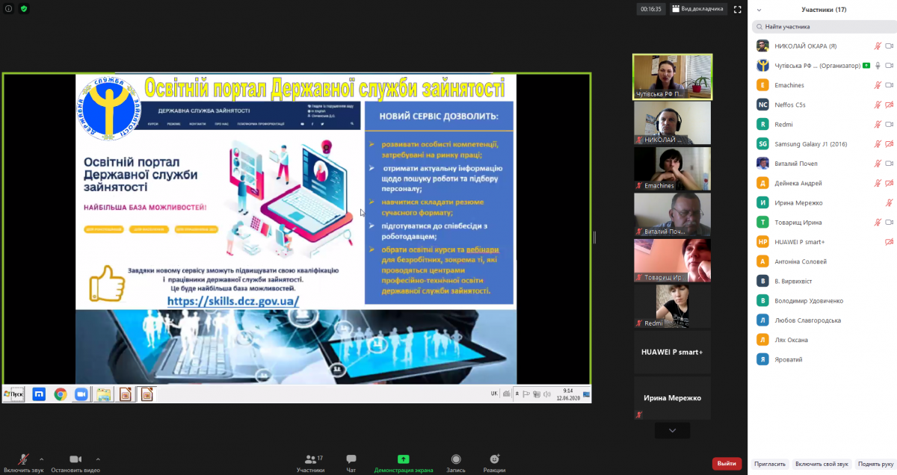Leave meeting with Выйти button

point(727,464)
